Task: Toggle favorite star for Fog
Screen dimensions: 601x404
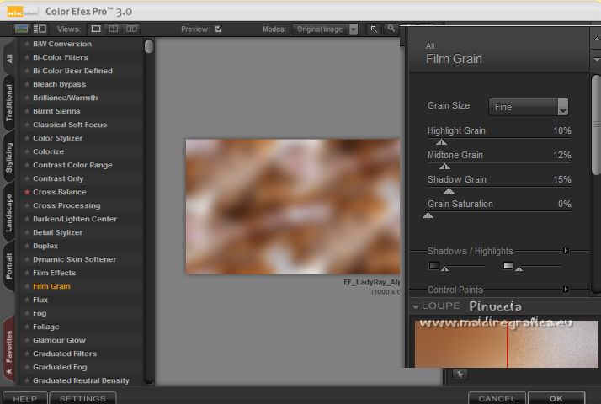Action: tap(27, 313)
